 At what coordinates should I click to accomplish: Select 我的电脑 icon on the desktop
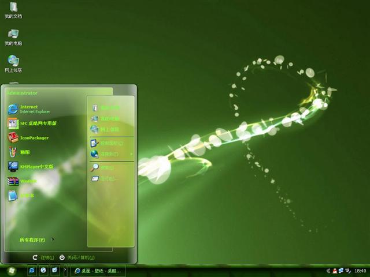coord(13,37)
